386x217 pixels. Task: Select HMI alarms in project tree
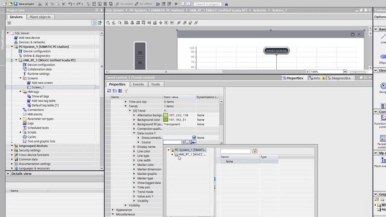pyautogui.click(x=35, y=115)
